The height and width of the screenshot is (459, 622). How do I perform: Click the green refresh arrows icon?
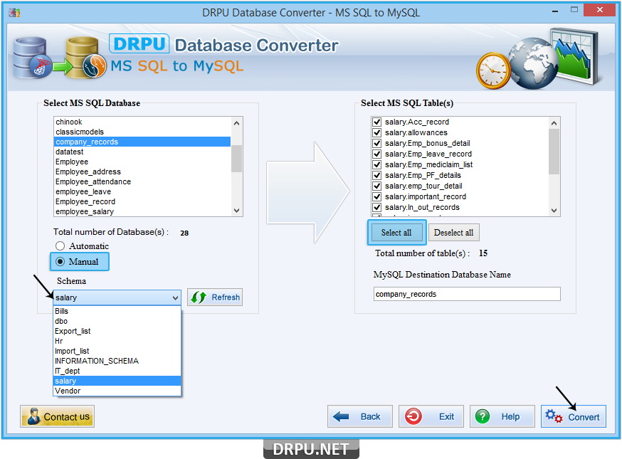coord(199,297)
